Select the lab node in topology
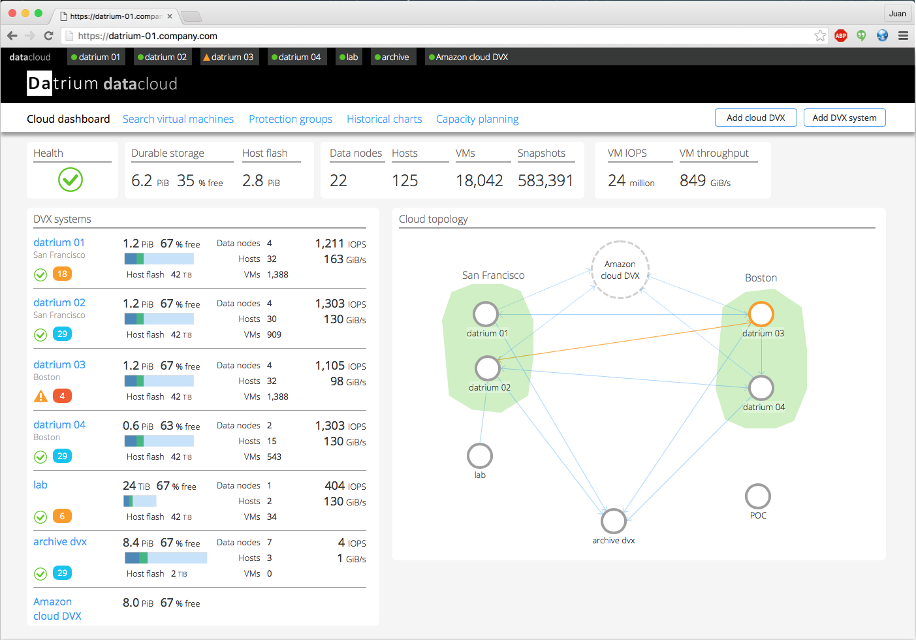Image resolution: width=916 pixels, height=640 pixels. click(x=480, y=456)
